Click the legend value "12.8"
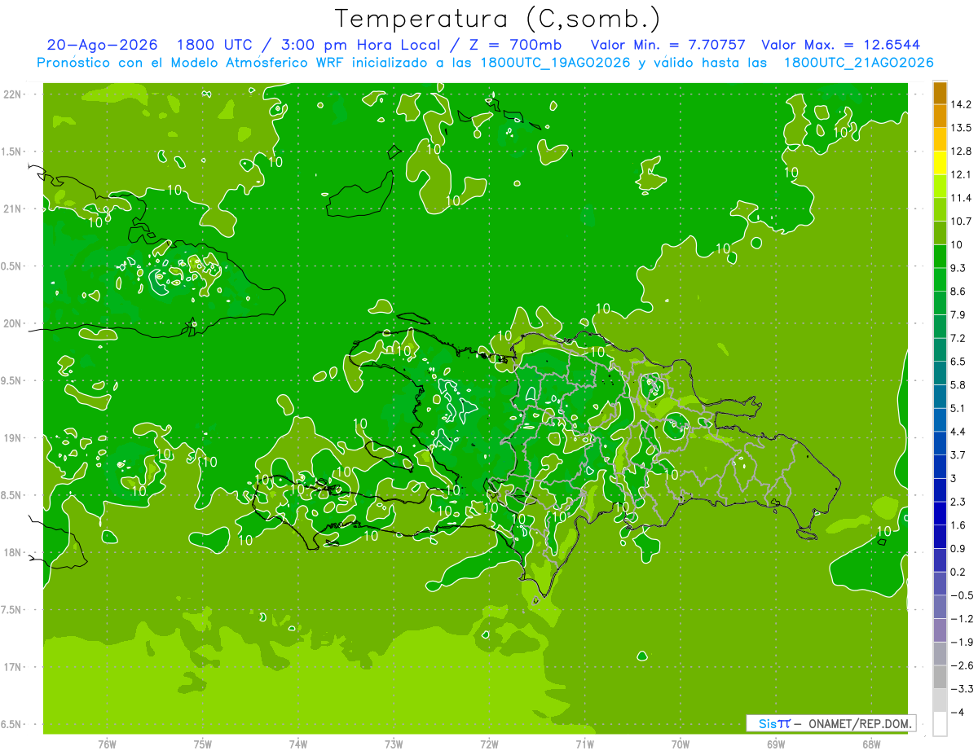The width and height of the screenshot is (978, 755). [x=962, y=151]
